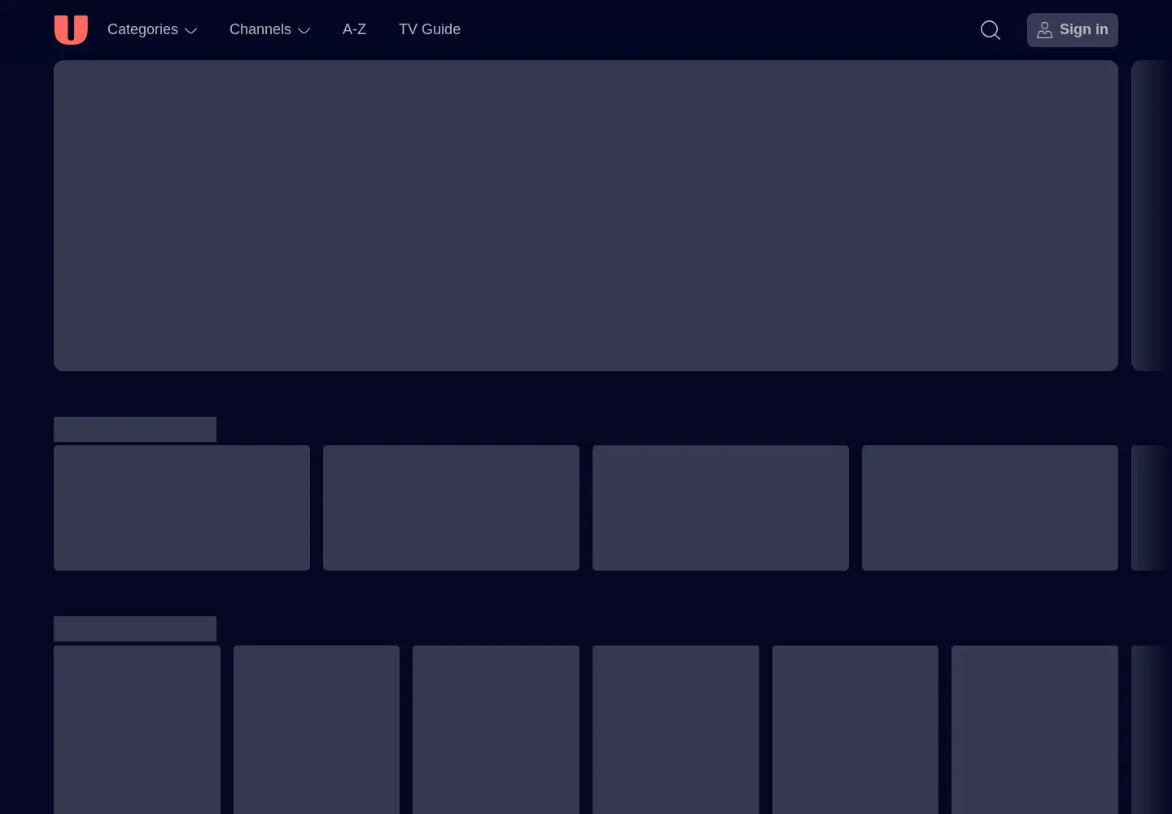
Task: Expand the Channels dropdown
Action: tap(269, 29)
